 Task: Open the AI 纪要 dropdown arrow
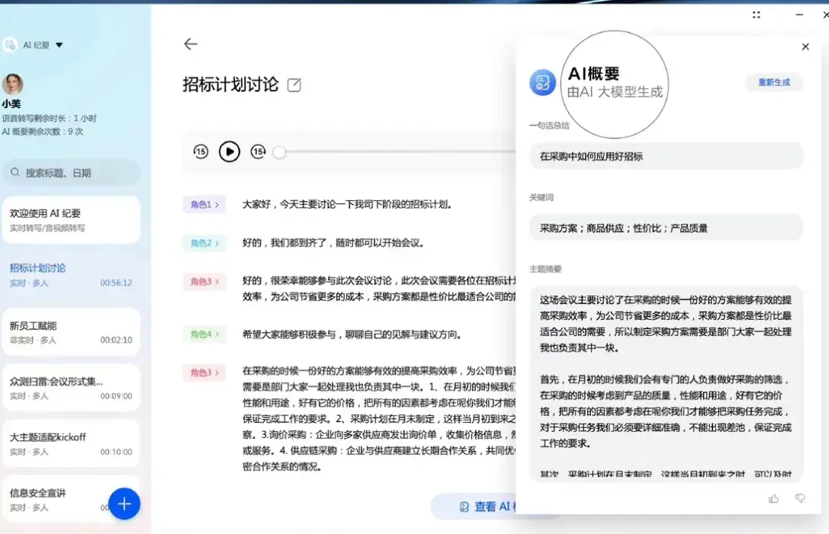point(59,45)
